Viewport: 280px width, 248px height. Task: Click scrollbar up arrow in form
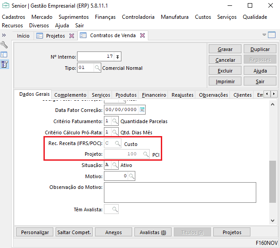(x=272, y=105)
